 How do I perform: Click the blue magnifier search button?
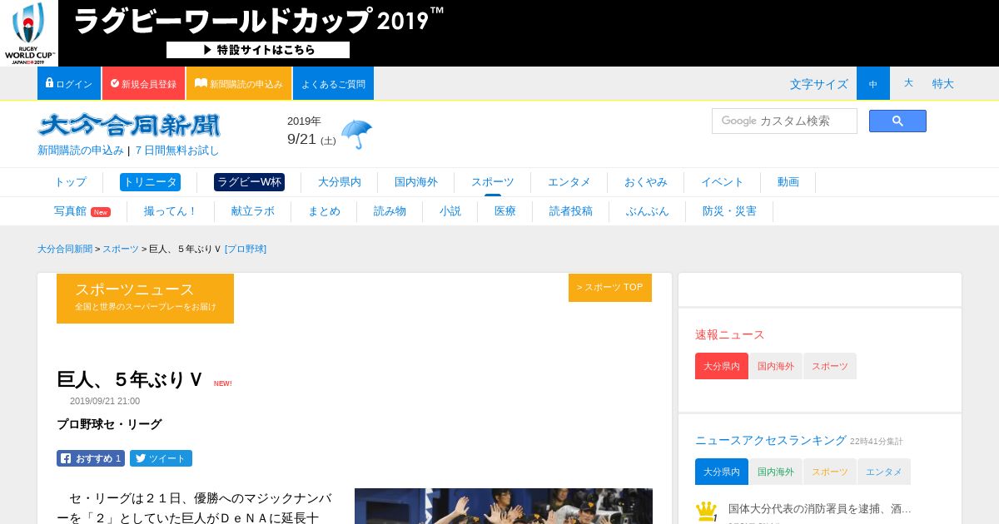pos(897,121)
